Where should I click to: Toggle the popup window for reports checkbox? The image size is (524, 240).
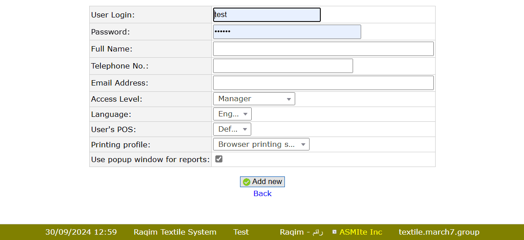(219, 159)
